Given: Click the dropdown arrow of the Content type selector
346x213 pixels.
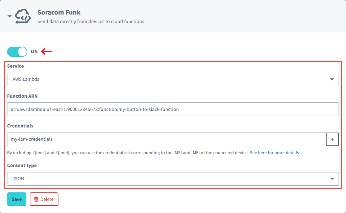Looking at the screenshot, I should pos(333,179).
